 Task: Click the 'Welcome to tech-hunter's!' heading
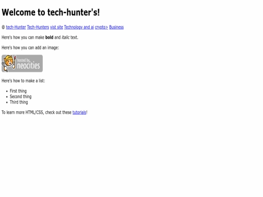51,12
